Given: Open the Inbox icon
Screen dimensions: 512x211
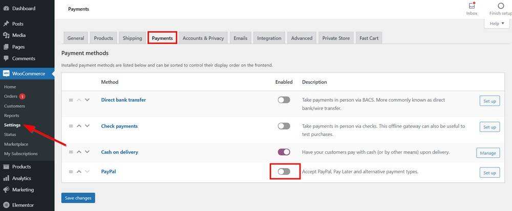Looking at the screenshot, I should click(x=472, y=6).
